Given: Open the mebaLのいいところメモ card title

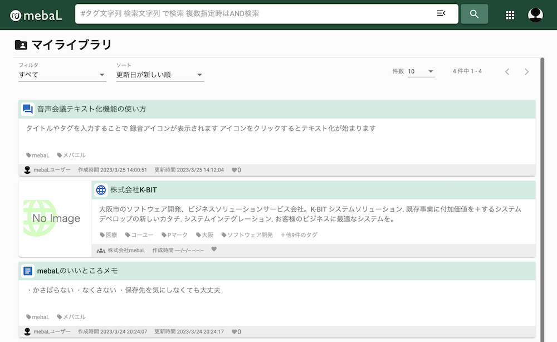Looking at the screenshot, I should pos(77,271).
